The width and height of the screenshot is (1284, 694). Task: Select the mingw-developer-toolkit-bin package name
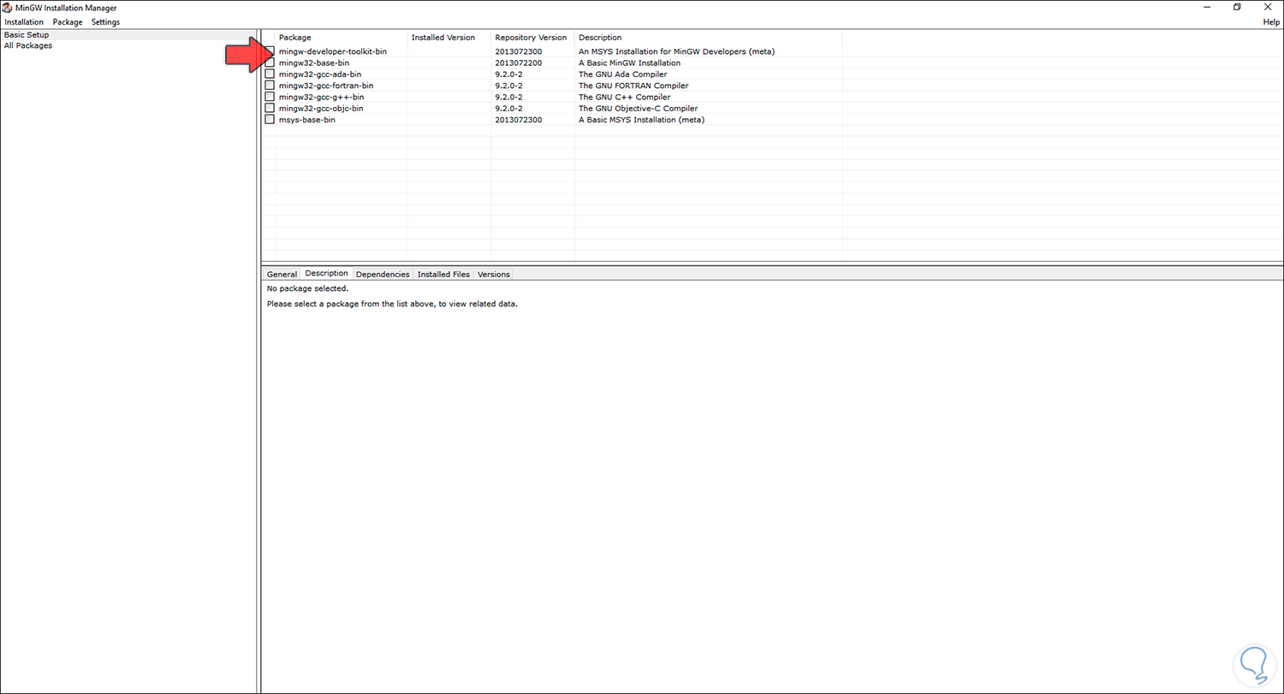(333, 52)
